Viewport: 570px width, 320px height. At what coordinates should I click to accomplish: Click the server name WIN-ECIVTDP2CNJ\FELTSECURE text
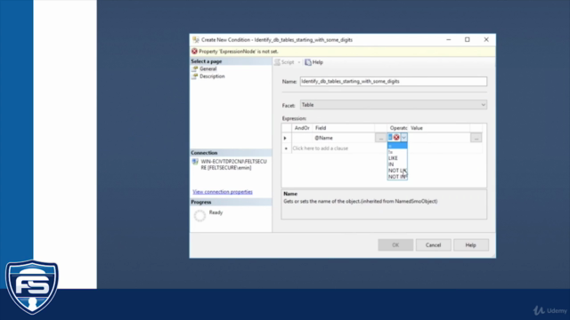[x=233, y=164]
